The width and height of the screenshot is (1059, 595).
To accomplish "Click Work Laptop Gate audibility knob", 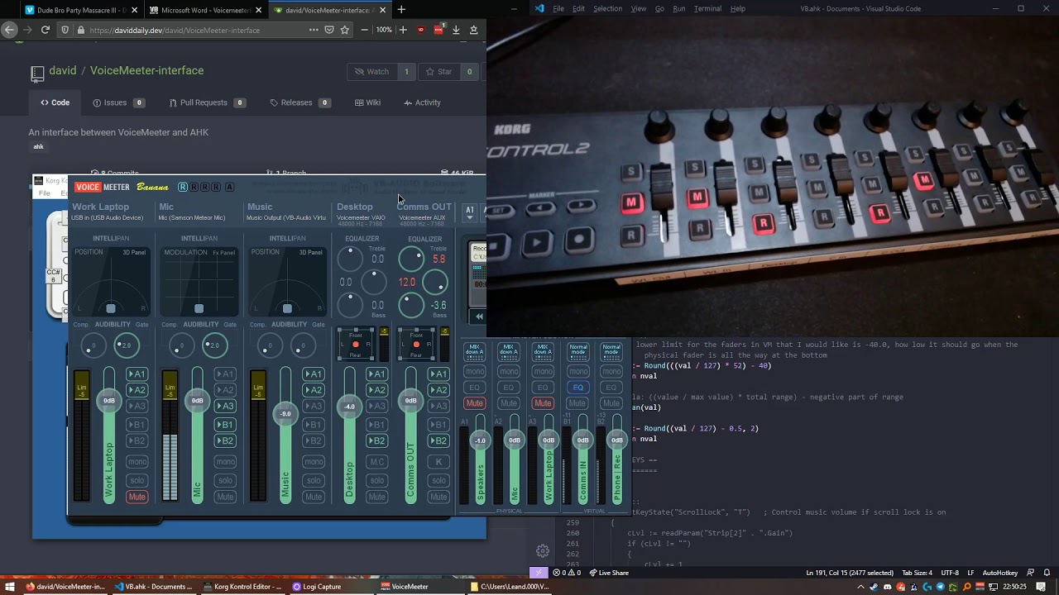I will point(126,345).
